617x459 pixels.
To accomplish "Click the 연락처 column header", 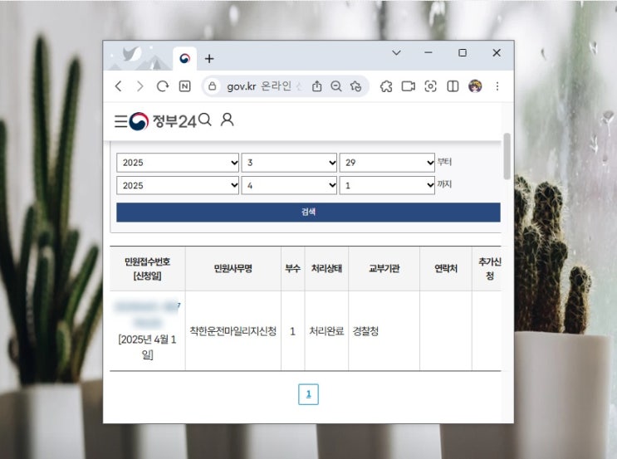I will click(446, 269).
